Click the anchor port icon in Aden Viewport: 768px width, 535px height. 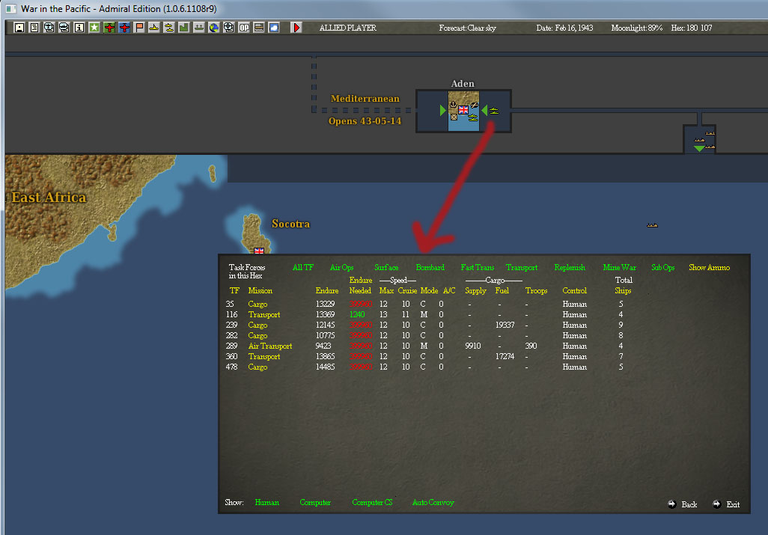[453, 104]
